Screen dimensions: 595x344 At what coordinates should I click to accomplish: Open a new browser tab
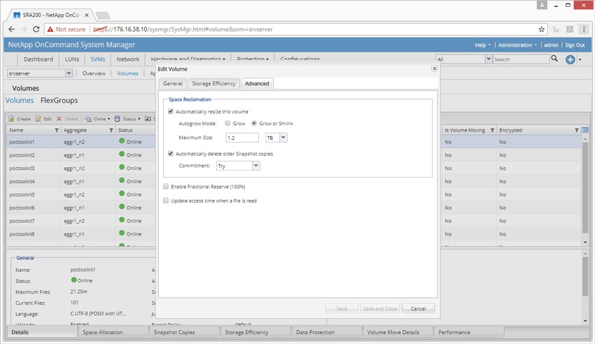102,15
